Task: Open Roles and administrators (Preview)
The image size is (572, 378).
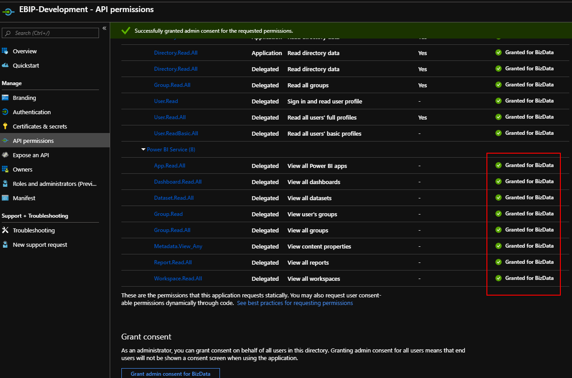Action: 55,184
